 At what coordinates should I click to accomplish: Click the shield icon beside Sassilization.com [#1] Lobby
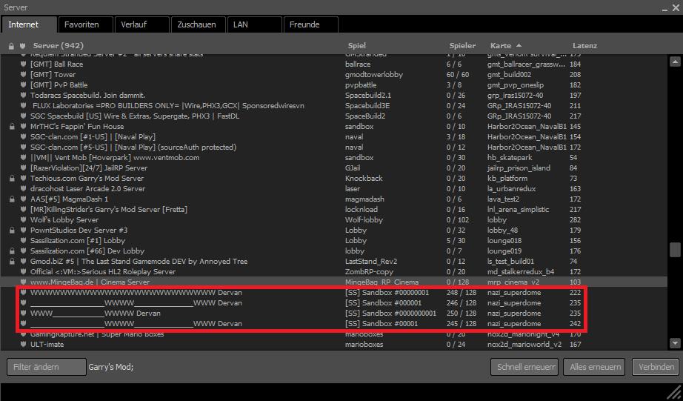(x=23, y=241)
